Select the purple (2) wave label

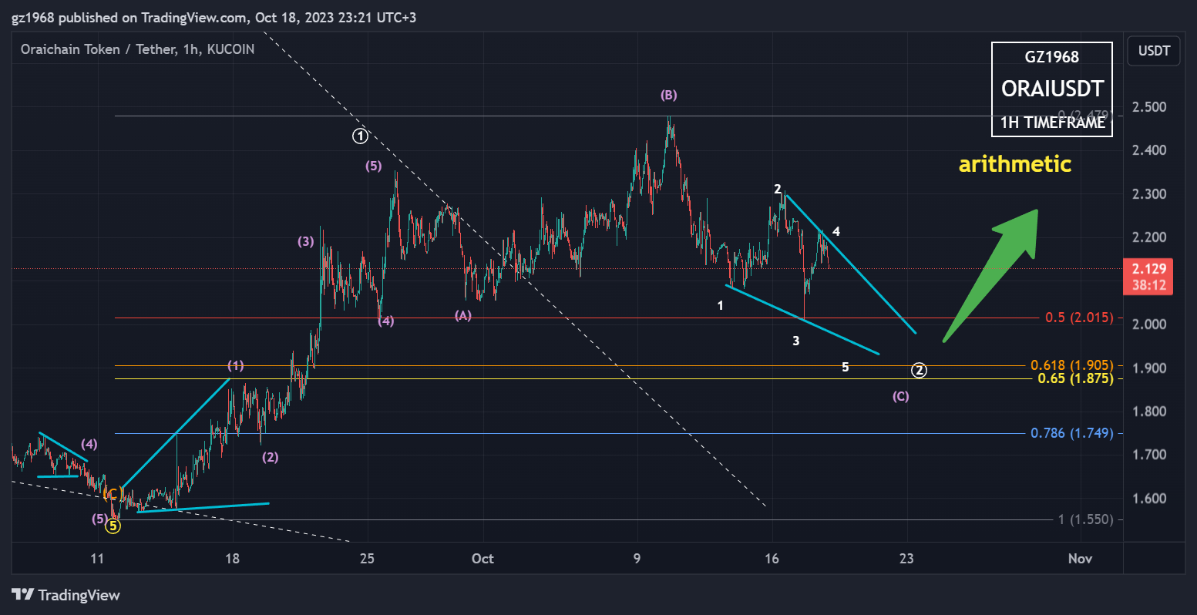coord(270,457)
